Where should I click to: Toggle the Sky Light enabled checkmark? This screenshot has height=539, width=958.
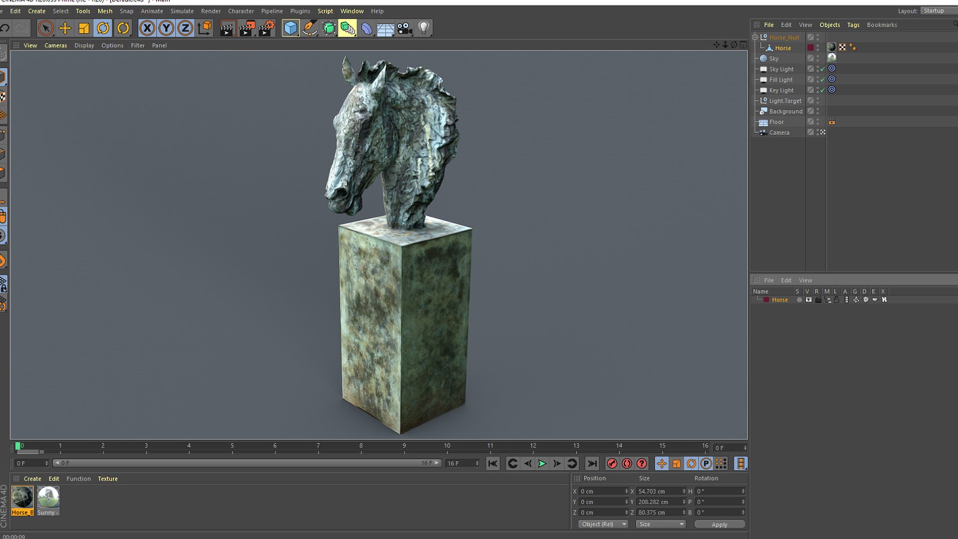pos(823,69)
